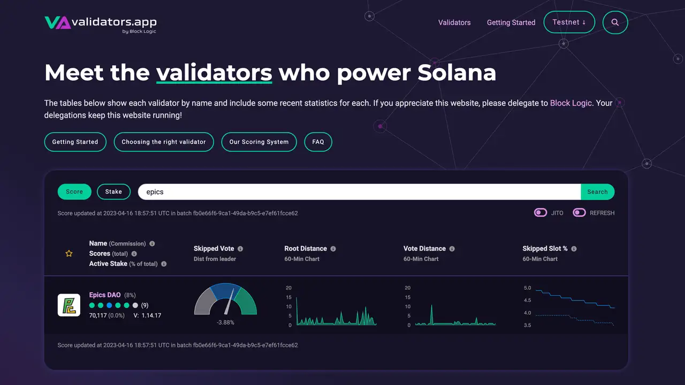Click the magnifying glass search icon
This screenshot has width=685, height=385.
(615, 22)
